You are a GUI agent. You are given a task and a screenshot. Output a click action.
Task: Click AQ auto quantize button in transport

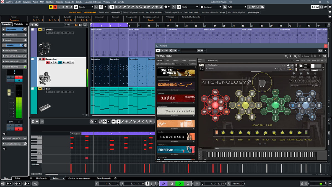pyautogui.click(x=36, y=184)
